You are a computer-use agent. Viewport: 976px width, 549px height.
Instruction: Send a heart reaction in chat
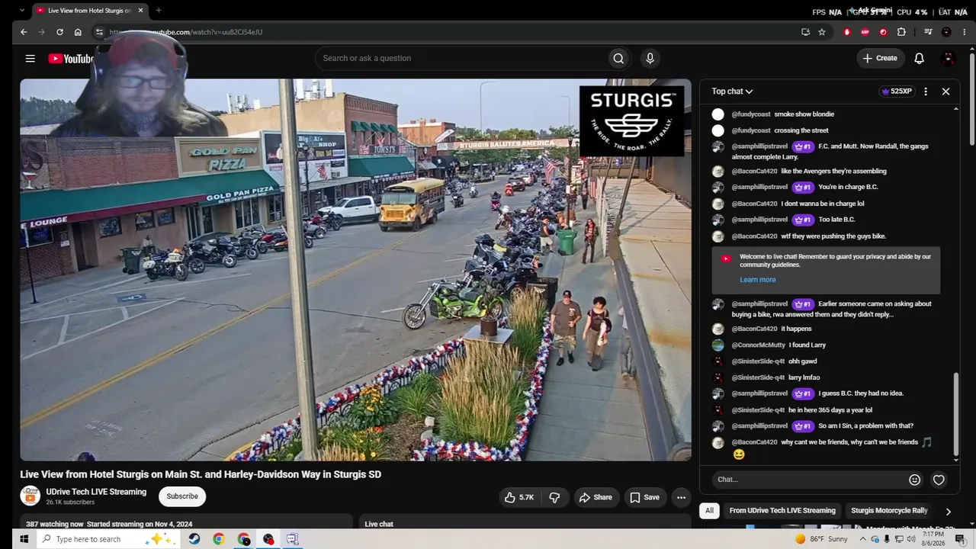coord(939,480)
